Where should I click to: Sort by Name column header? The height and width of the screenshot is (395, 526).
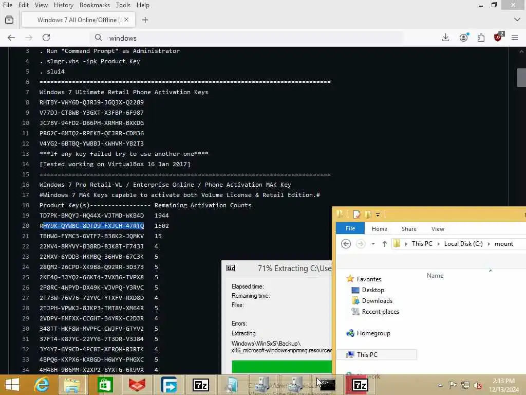pos(435,276)
